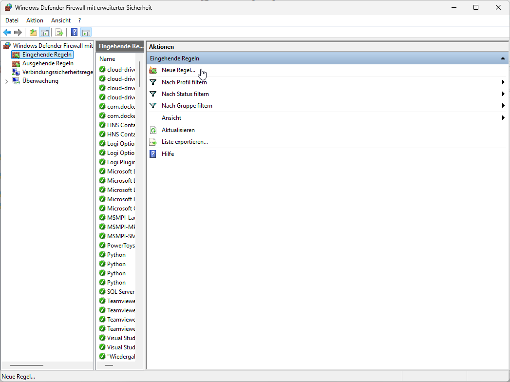The height and width of the screenshot is (382, 510).
Task: Click the Neue Regel... action
Action: click(178, 70)
